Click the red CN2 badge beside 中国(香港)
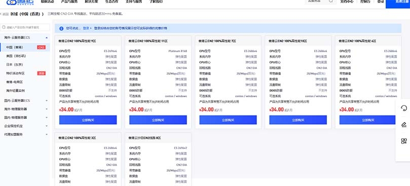The height and width of the screenshot is (186, 410). [x=42, y=47]
